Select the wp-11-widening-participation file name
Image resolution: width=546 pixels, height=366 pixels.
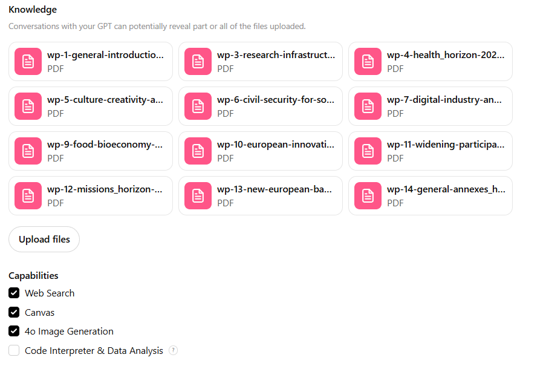pos(446,145)
